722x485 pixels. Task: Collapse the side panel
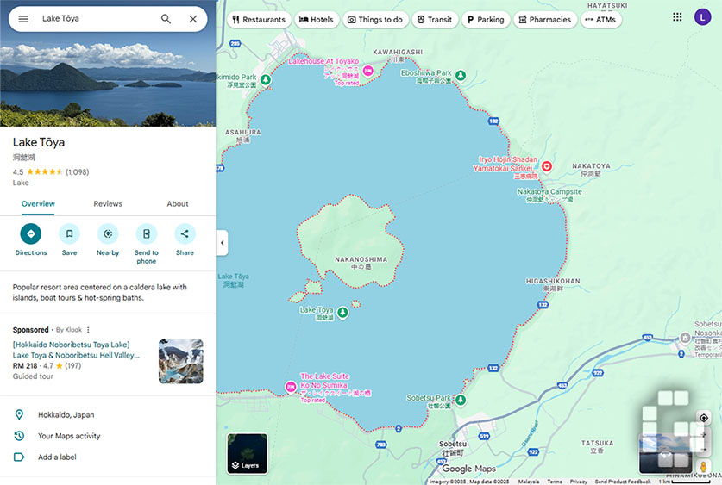(222, 243)
